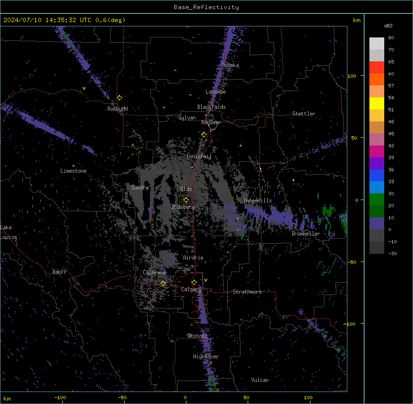This screenshot has width=413, height=404.
Task: Select the red 65-60 dBZ legend swatch
Action: [377, 68]
